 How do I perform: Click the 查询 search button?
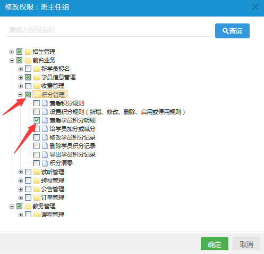point(232,31)
